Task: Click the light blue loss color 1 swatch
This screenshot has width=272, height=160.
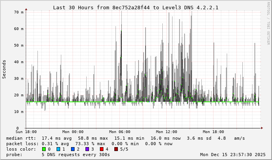Action: pos(58,149)
